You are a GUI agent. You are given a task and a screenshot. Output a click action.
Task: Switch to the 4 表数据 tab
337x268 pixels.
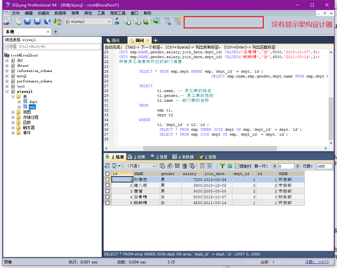183,157
